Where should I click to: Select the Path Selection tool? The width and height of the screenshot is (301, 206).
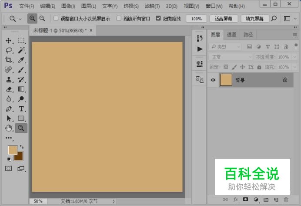tap(9, 118)
